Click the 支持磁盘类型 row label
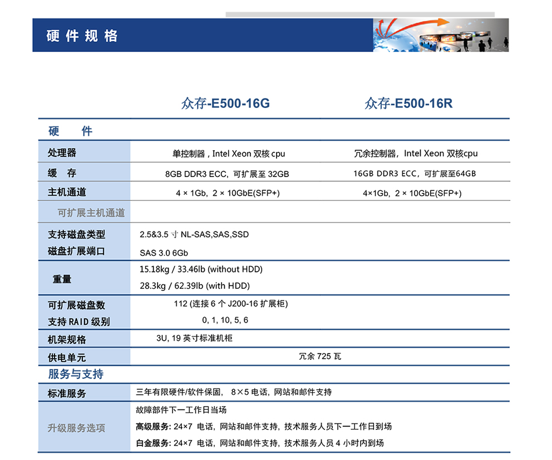The image size is (552, 460). pos(76,234)
